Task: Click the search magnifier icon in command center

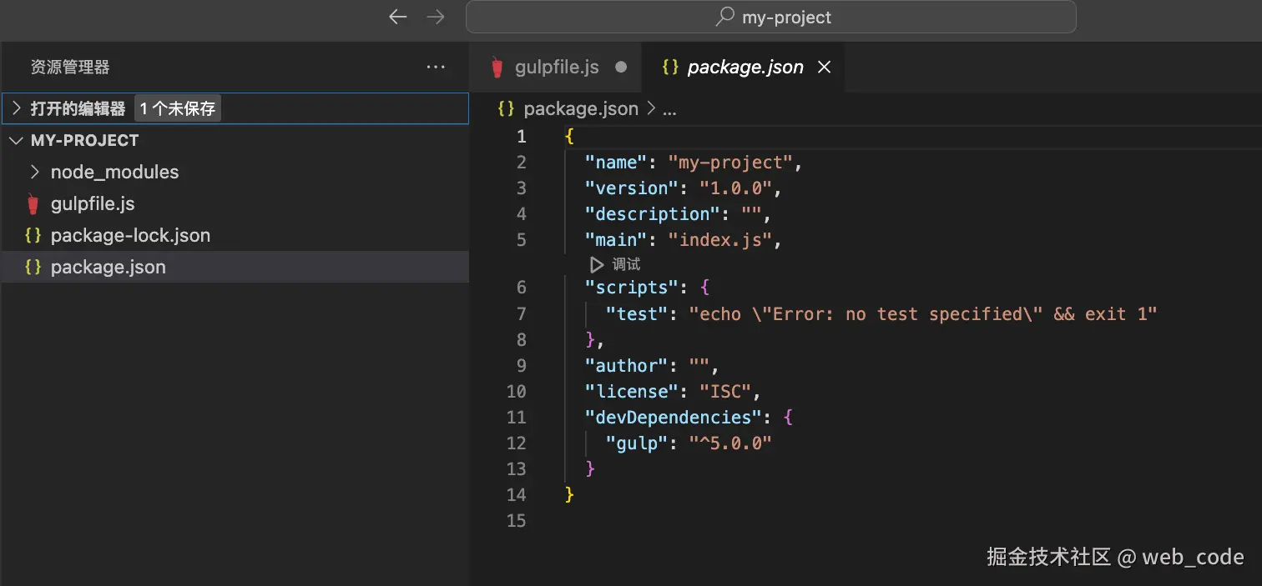Action: coord(725,17)
